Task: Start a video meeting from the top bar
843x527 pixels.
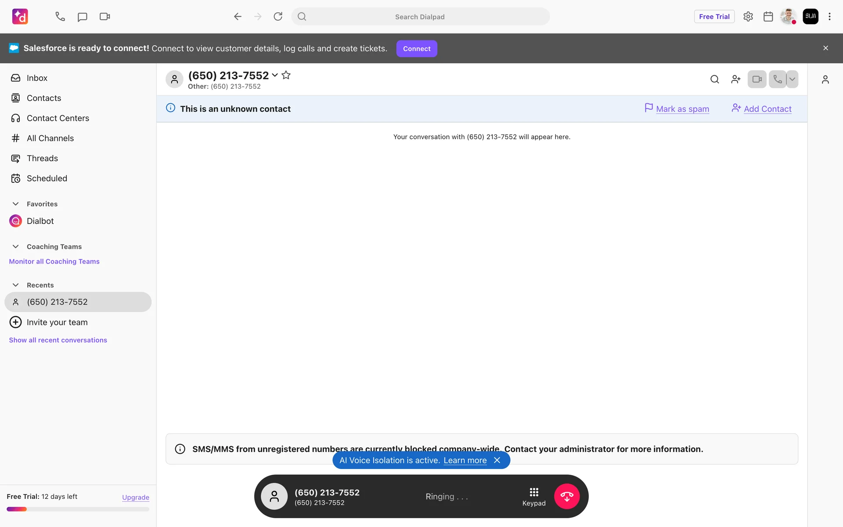Action: click(104, 17)
